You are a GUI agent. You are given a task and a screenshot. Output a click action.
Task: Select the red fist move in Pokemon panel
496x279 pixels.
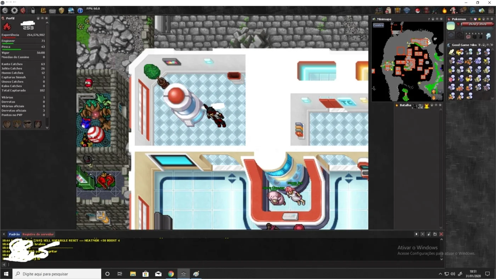(x=468, y=37)
